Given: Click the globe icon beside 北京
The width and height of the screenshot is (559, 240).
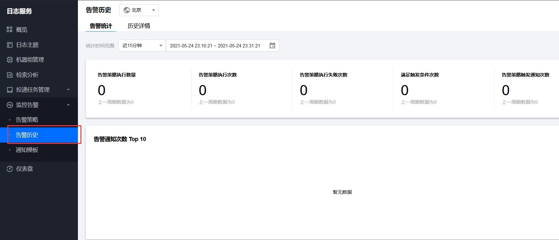Looking at the screenshot, I should coord(126,10).
